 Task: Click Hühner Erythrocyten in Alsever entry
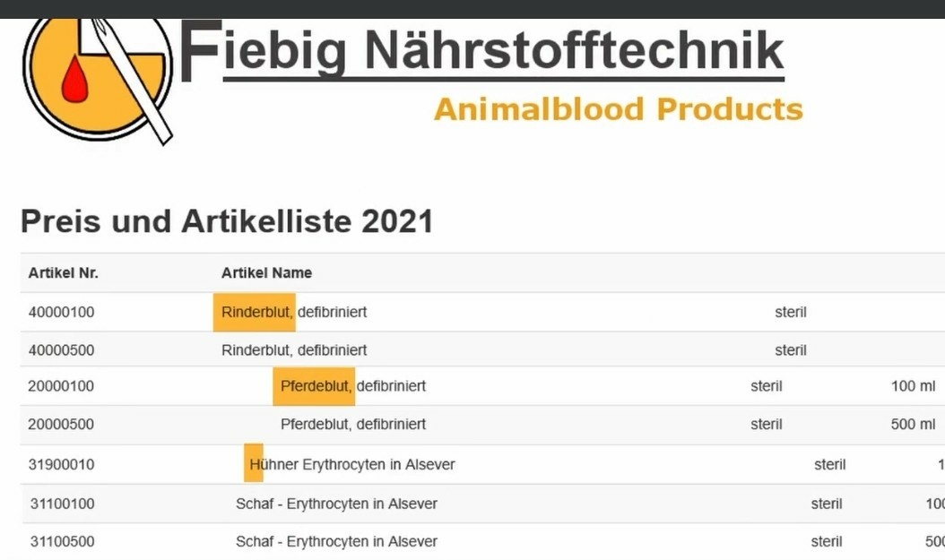pos(352,465)
